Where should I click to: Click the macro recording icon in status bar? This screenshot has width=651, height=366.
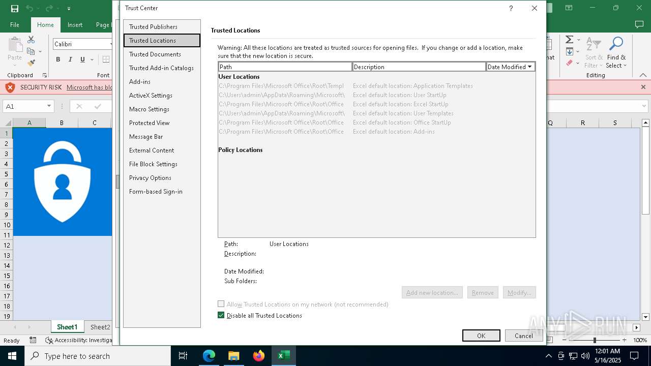click(x=33, y=340)
